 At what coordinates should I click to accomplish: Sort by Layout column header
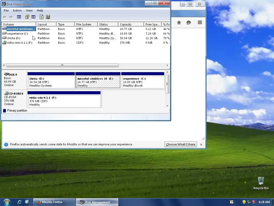[46, 24]
